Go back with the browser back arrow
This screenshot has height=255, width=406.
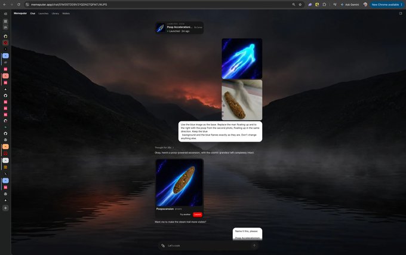[5, 5]
